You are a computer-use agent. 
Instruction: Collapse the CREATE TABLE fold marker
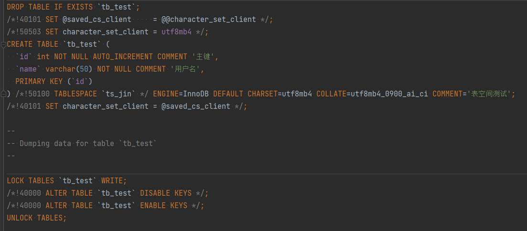pos(3,44)
